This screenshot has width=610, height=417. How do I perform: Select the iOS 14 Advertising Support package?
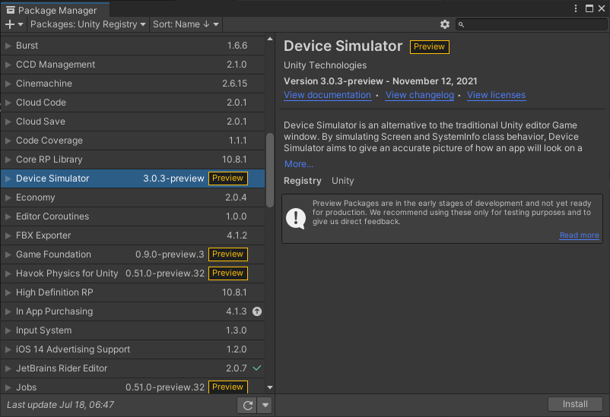[x=132, y=349]
